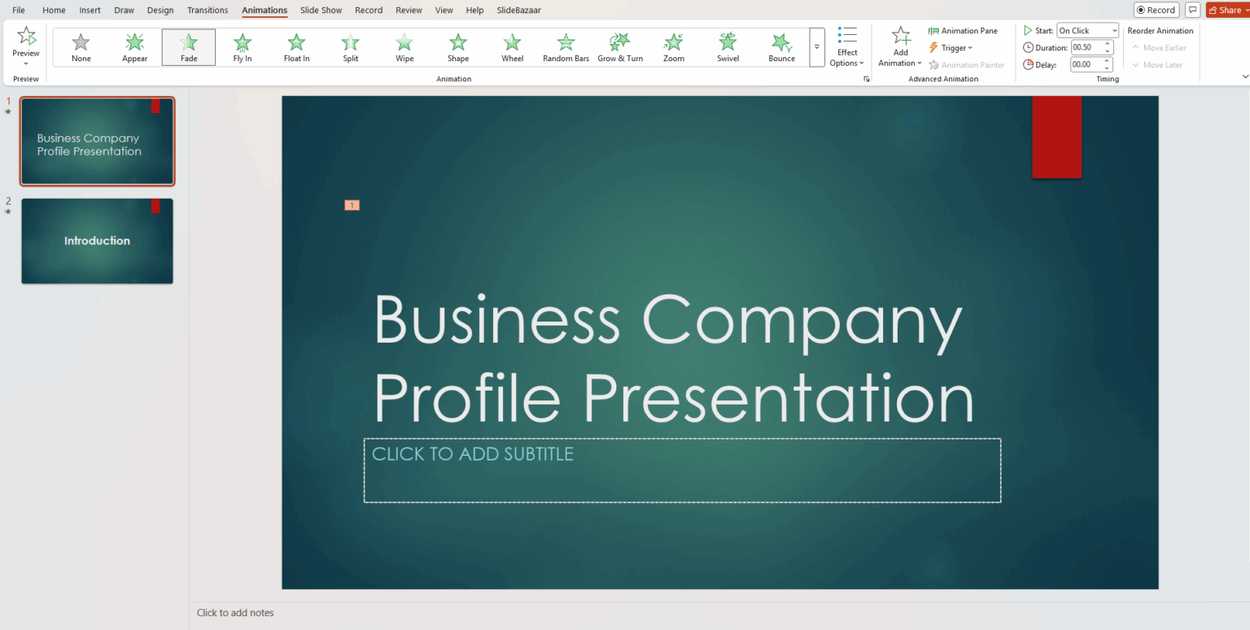The height and width of the screenshot is (630, 1250).
Task: Decrease the Delay value with down arrow
Action: 1108,68
